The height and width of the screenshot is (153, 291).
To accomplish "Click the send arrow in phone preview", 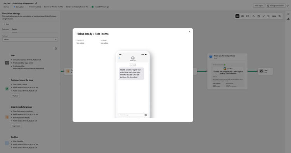I will [145, 115].
